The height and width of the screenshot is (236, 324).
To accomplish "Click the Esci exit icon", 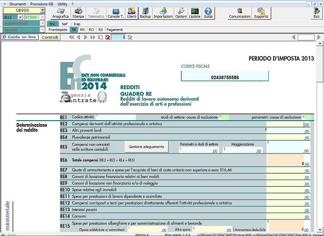I will pos(316,13).
